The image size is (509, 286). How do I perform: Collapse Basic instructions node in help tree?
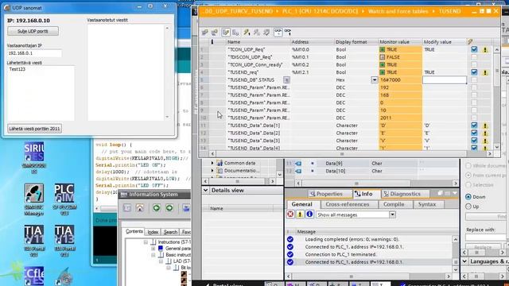point(153,255)
